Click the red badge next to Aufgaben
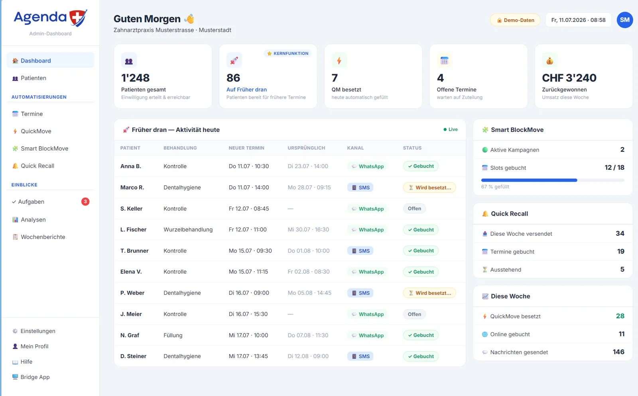The image size is (638, 396). coord(85,202)
